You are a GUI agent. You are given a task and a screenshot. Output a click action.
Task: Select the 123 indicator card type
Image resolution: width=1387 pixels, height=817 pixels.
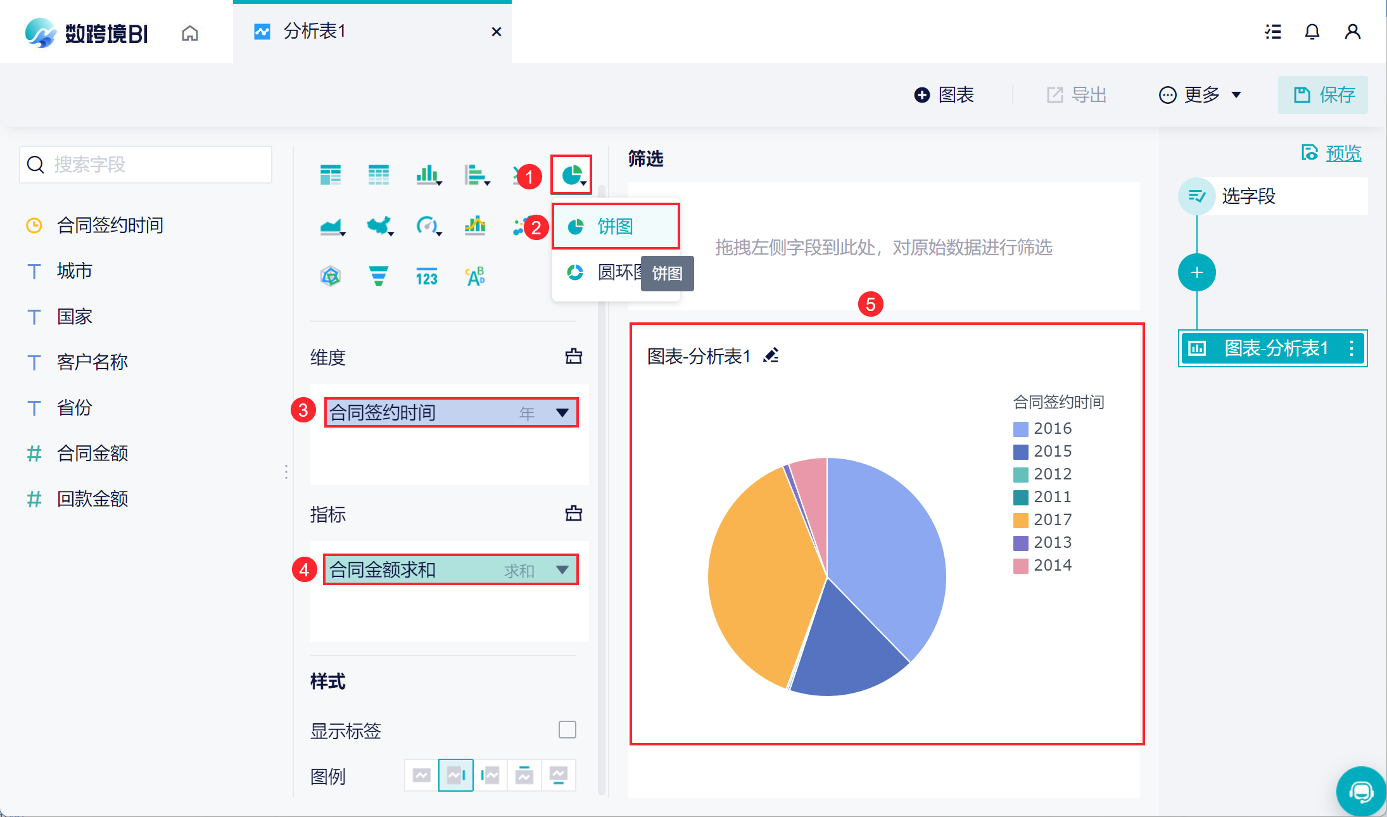point(427,277)
